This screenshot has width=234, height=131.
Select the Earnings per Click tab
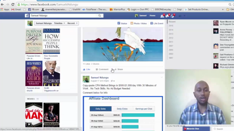tap(144, 109)
